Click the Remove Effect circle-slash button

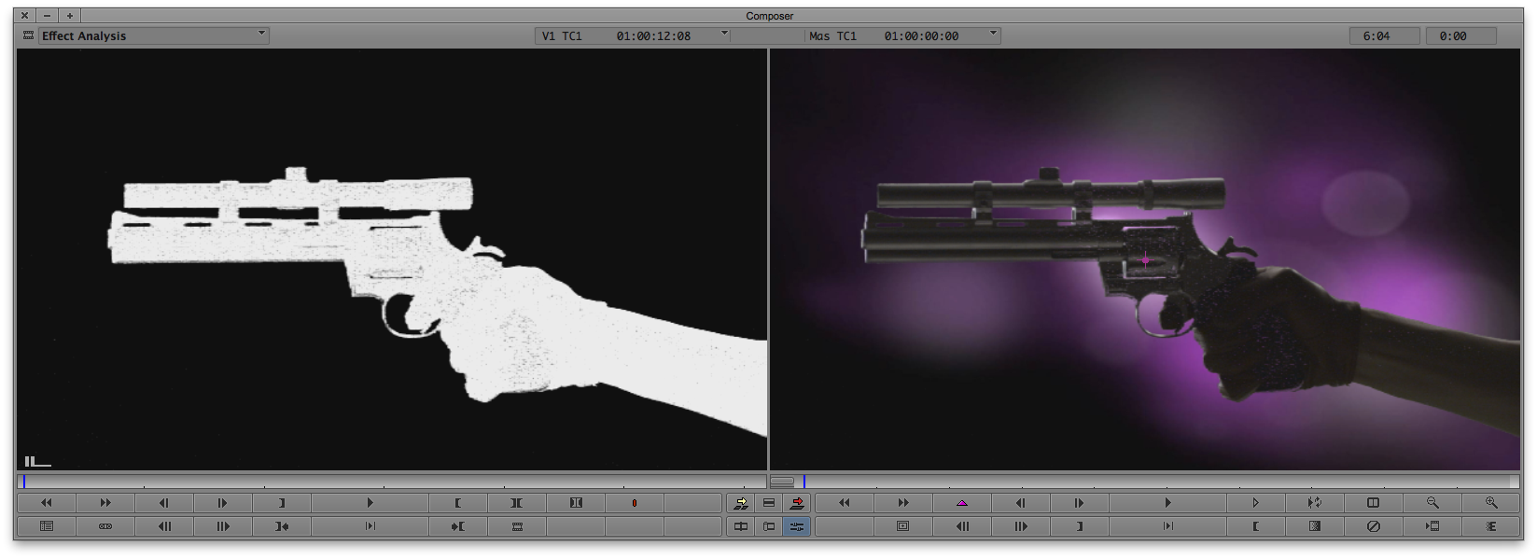[1373, 526]
